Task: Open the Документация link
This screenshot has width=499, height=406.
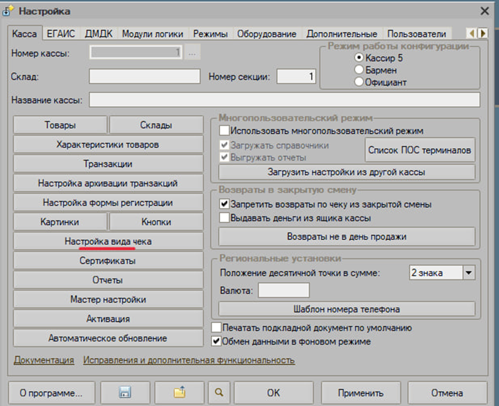Action: (x=44, y=360)
